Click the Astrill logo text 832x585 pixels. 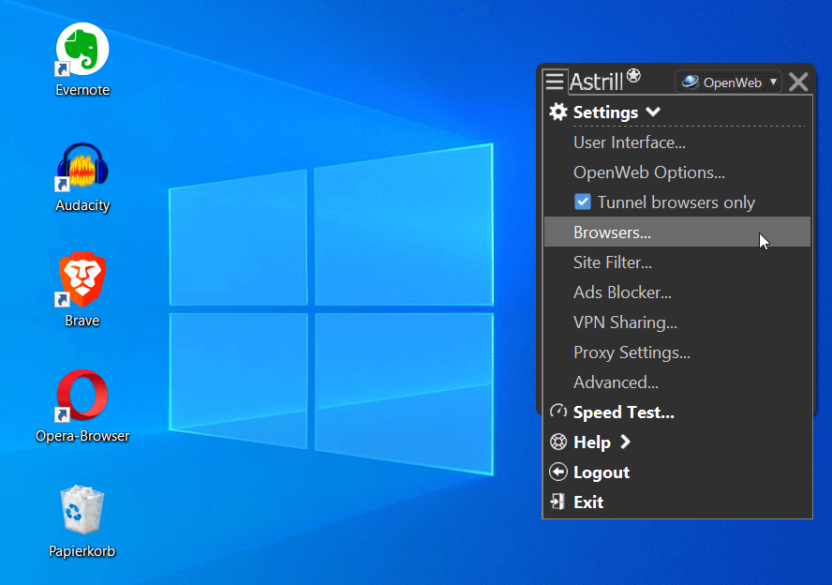596,82
